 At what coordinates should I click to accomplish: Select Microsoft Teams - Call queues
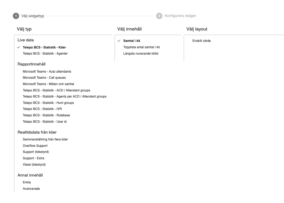pyautogui.click(x=44, y=78)
